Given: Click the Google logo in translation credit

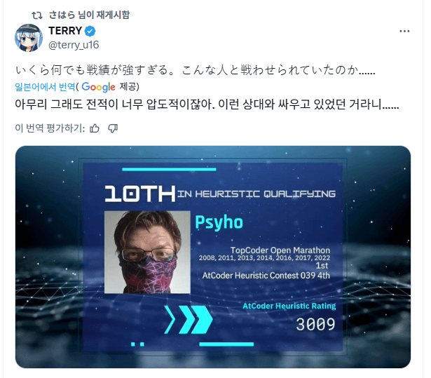Looking at the screenshot, I should tap(98, 87).
